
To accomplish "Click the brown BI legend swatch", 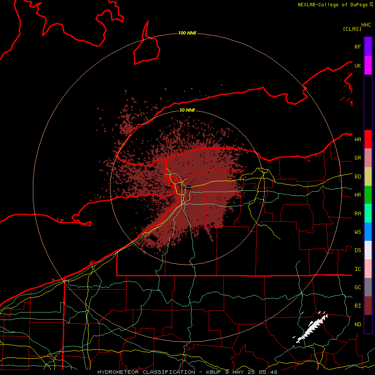I will coord(368,306).
